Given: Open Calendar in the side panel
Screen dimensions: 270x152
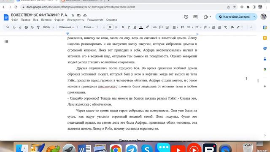Looking at the screenshot, I should tap(265, 27).
